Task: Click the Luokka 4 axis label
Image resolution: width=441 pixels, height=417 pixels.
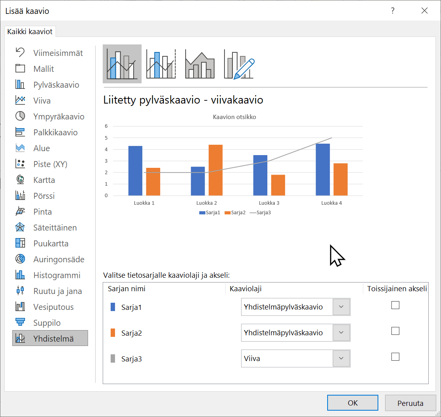Action: pos(332,203)
